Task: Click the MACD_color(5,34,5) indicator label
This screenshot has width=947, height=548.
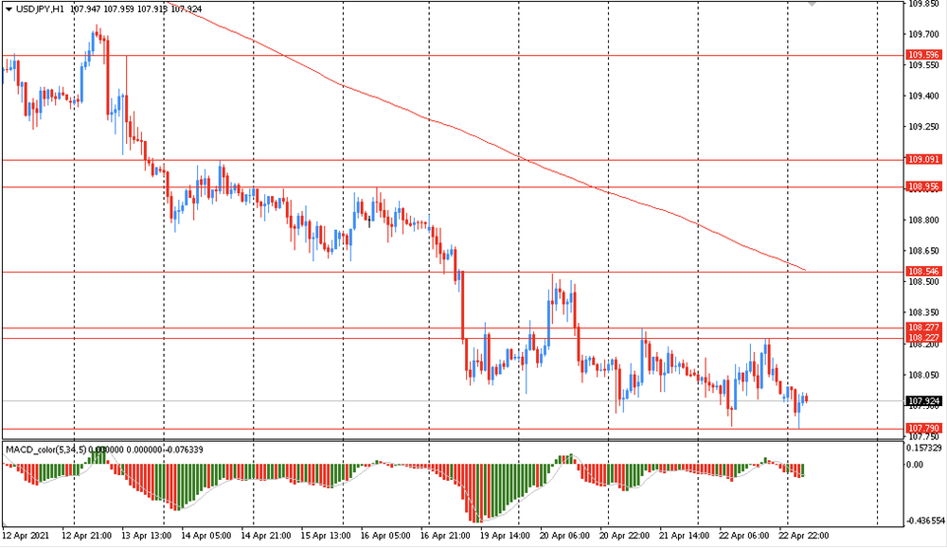Action: [x=46, y=450]
